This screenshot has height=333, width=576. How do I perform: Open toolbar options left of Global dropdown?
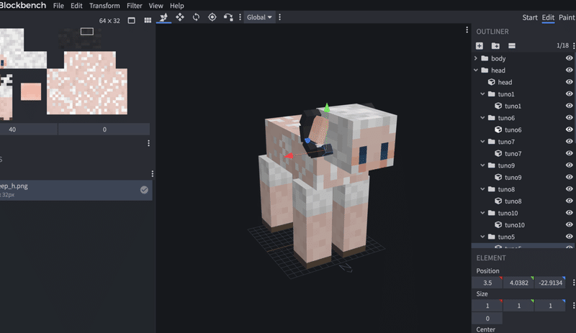240,17
